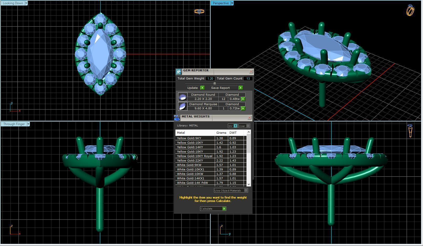Select White Gold:10KW row
This screenshot has height=246, width=423.
(x=211, y=174)
